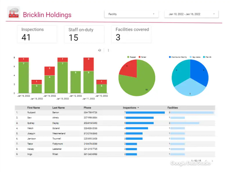Open the three-dot chart options menu
Viewport: 232px width, 172px height.
coord(108,50)
